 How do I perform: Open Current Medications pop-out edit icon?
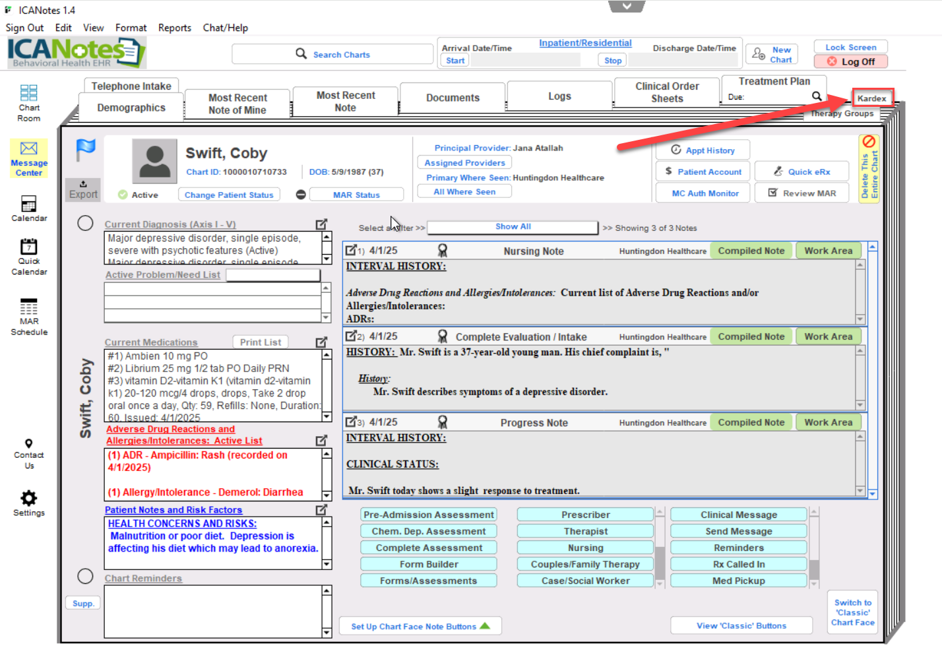[321, 342]
